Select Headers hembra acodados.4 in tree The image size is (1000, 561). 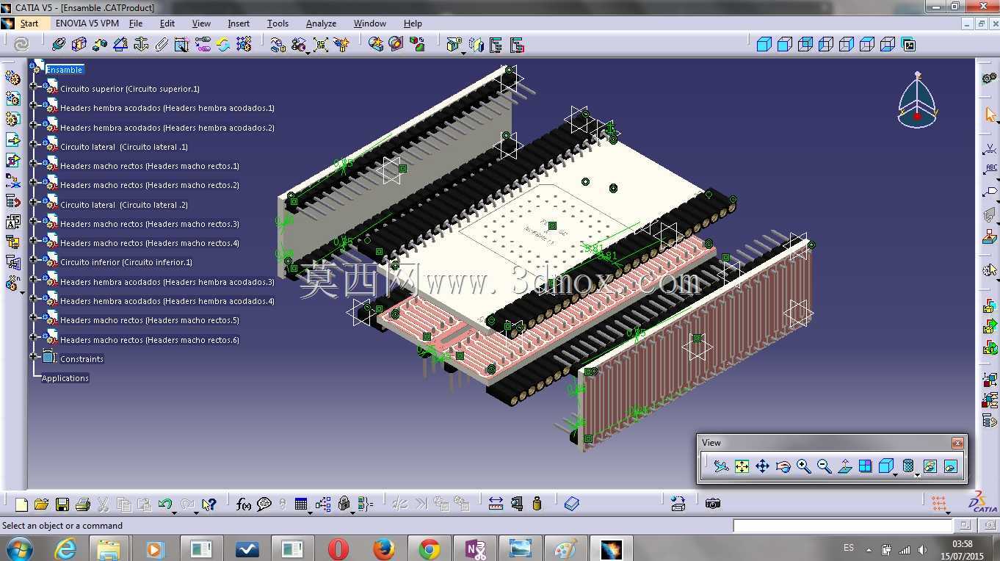coord(167,301)
